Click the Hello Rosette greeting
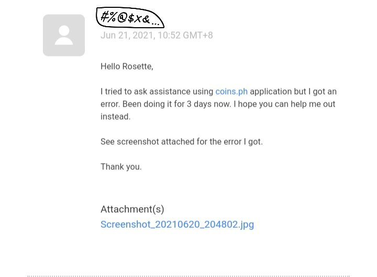This screenshot has height=277, width=377. click(x=127, y=66)
